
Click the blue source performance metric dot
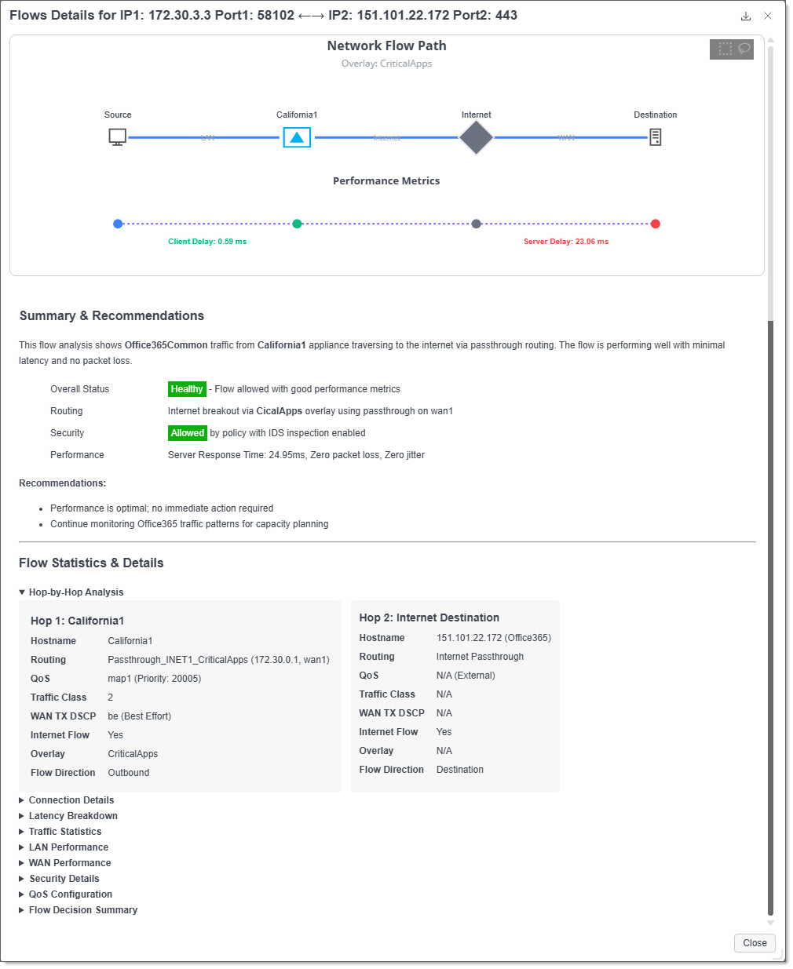[x=118, y=224]
